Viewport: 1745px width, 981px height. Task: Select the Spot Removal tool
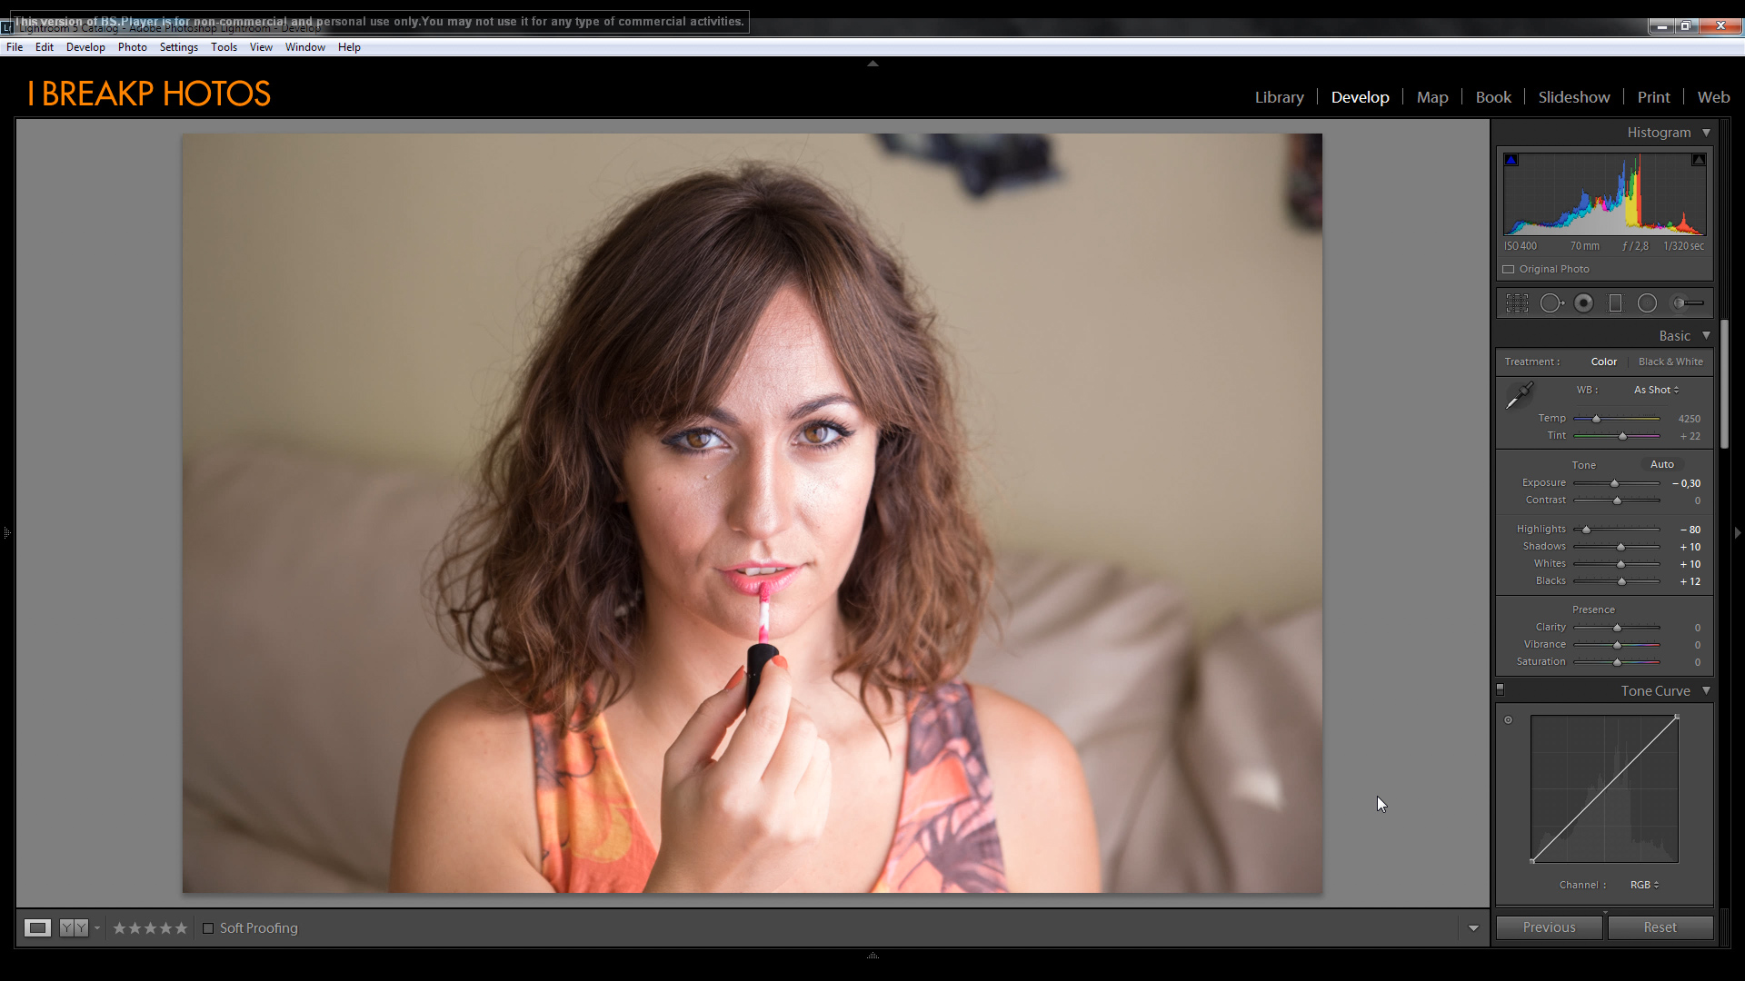(x=1551, y=303)
